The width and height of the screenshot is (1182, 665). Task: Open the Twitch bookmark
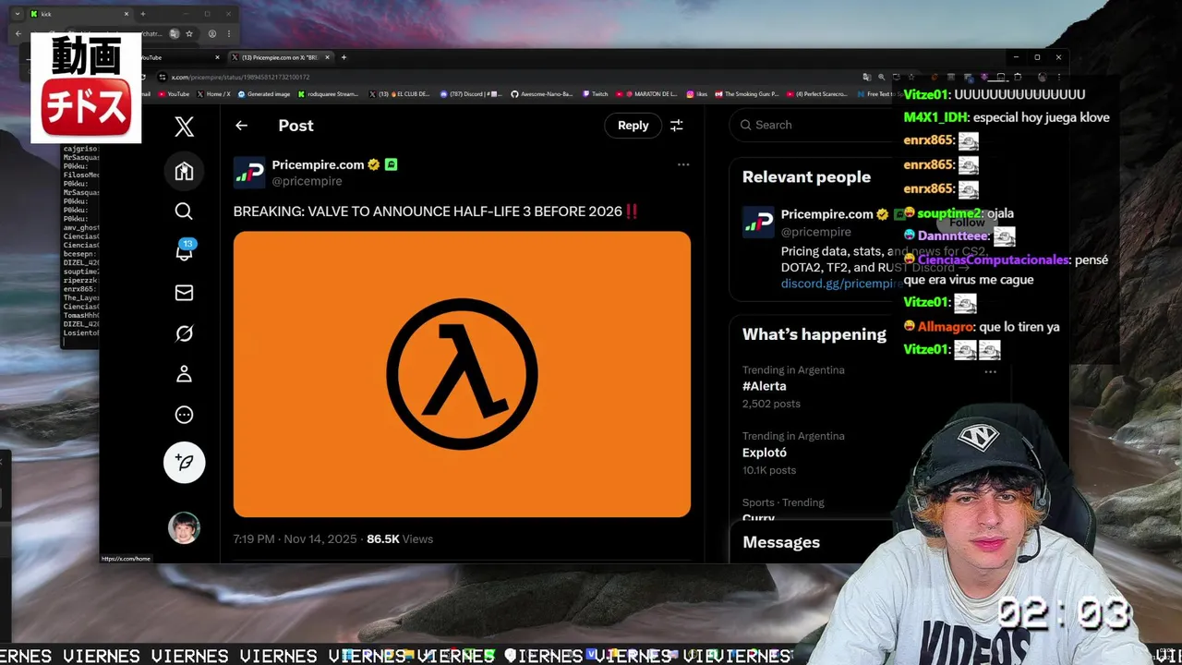[x=595, y=93]
